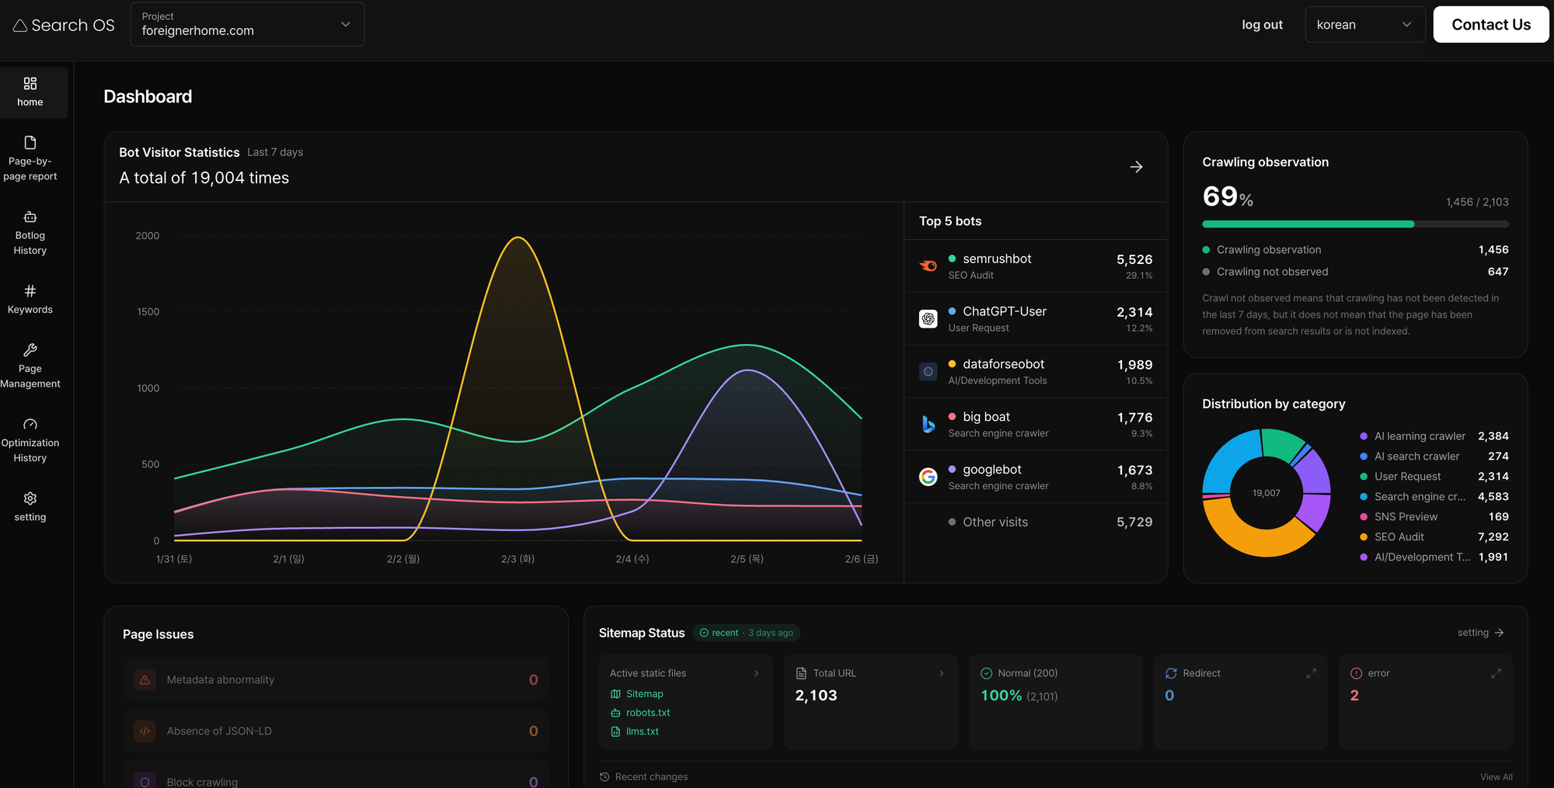Open the Page-by-page report icon
The image size is (1554, 788).
30,143
